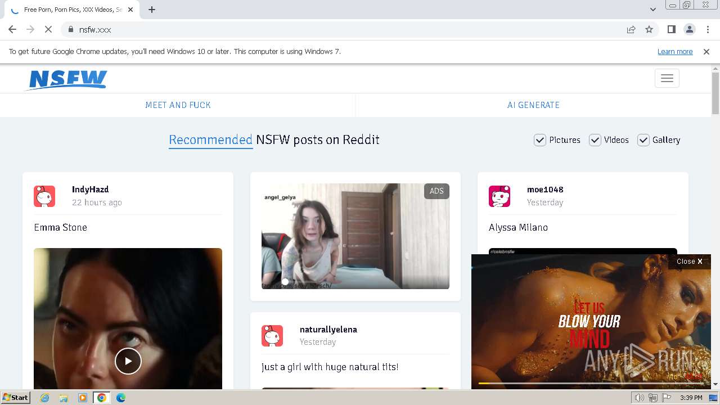
Task: Click moe1048's Reddit avatar icon
Action: tap(499, 196)
